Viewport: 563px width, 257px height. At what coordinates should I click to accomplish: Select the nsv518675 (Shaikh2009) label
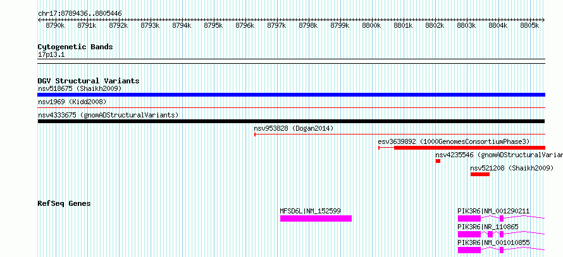(80, 88)
